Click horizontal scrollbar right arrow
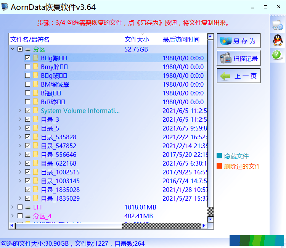This screenshot has height=248, width=286. tap(204, 226)
